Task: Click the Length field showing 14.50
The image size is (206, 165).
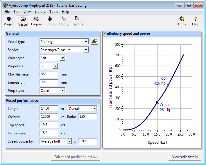Action: (49, 108)
